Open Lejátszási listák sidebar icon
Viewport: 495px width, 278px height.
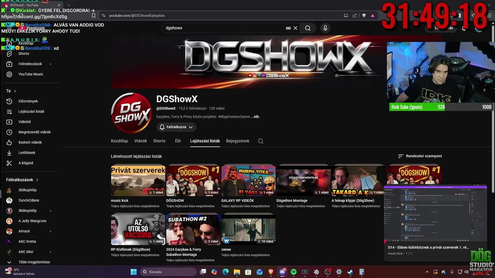tap(10, 112)
